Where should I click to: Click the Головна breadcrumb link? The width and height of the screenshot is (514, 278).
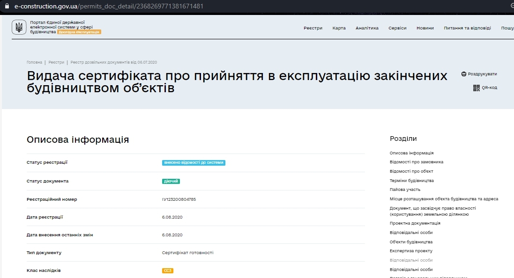tap(34, 62)
